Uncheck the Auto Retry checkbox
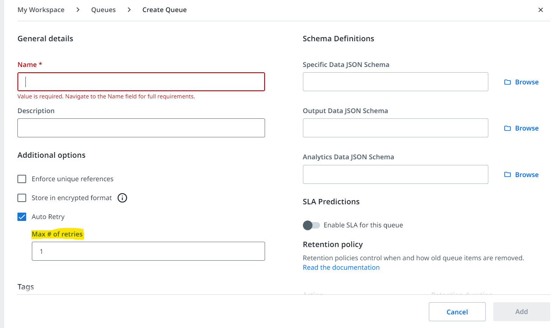The image size is (560, 328). pyautogui.click(x=22, y=217)
